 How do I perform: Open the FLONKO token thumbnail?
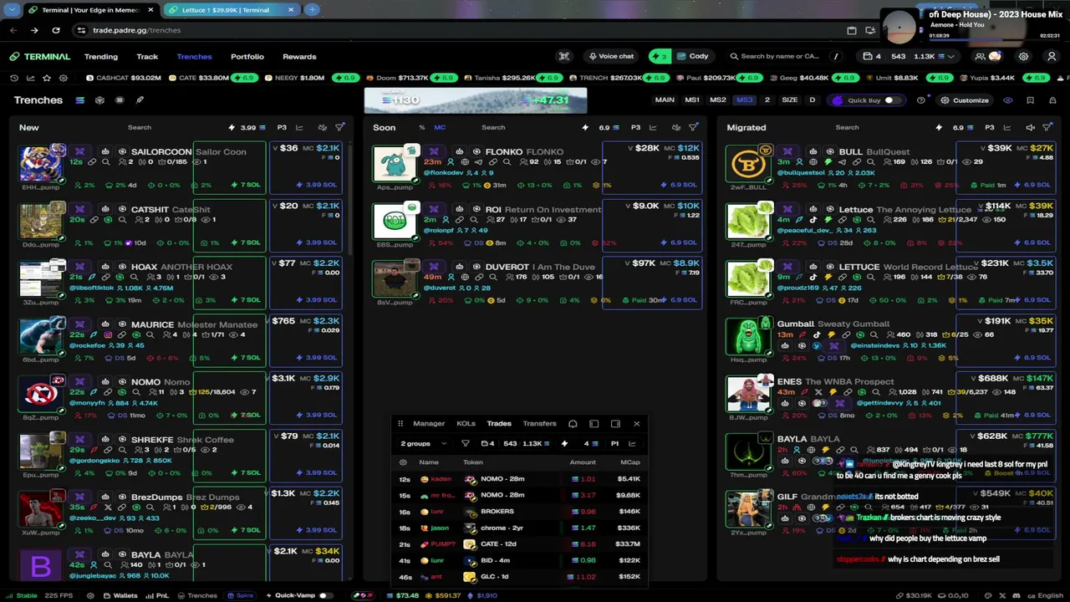click(x=395, y=164)
